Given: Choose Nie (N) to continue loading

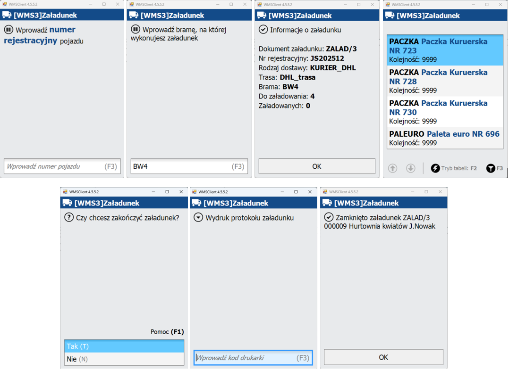Looking at the screenshot, I should [124, 359].
